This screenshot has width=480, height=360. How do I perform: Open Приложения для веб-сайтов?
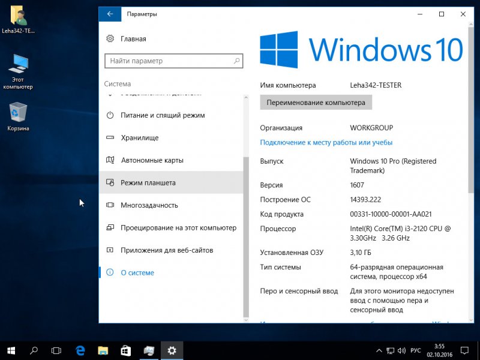tap(166, 250)
